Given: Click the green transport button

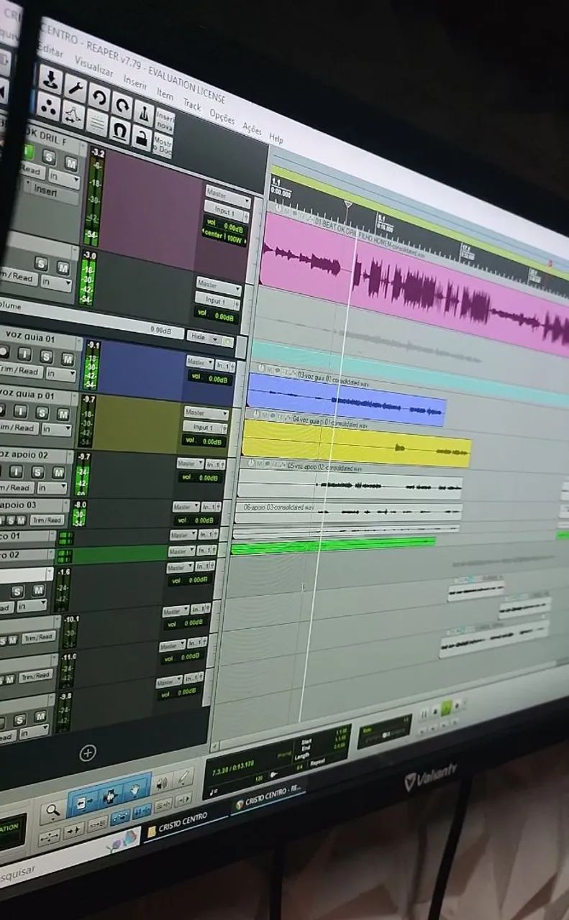Looking at the screenshot, I should pos(446,708).
